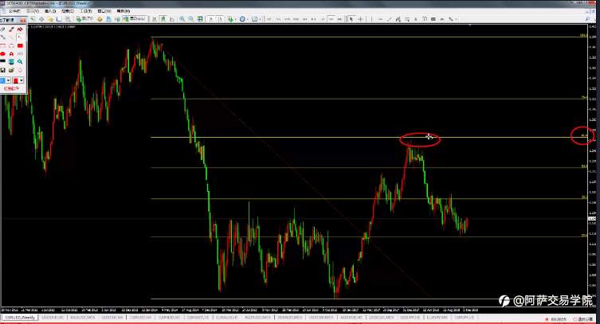
Task: Click the current price label on price scale
Action: pyautogui.click(x=592, y=219)
